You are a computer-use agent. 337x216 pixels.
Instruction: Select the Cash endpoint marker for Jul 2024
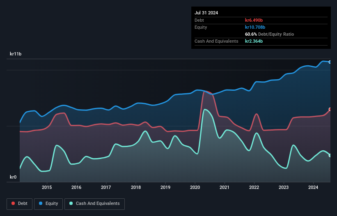pos(330,155)
